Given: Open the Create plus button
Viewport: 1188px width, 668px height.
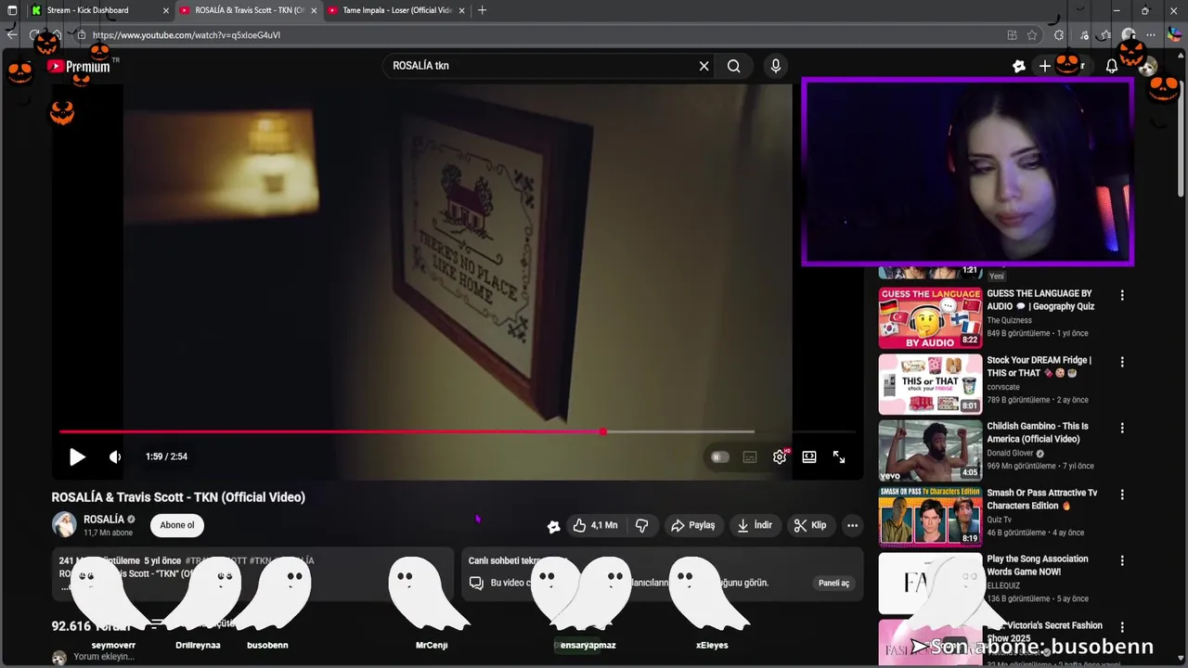Looking at the screenshot, I should [x=1045, y=66].
